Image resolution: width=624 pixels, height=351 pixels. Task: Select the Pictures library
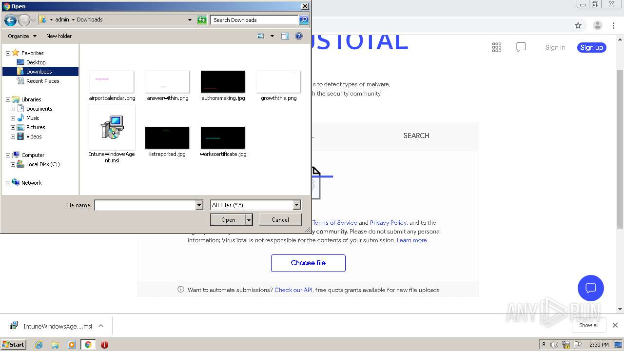coord(36,127)
